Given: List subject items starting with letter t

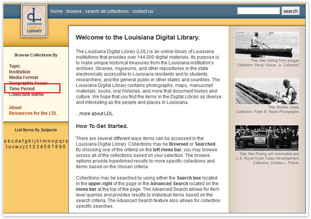Looking at the screenshot, I should (7, 147).
